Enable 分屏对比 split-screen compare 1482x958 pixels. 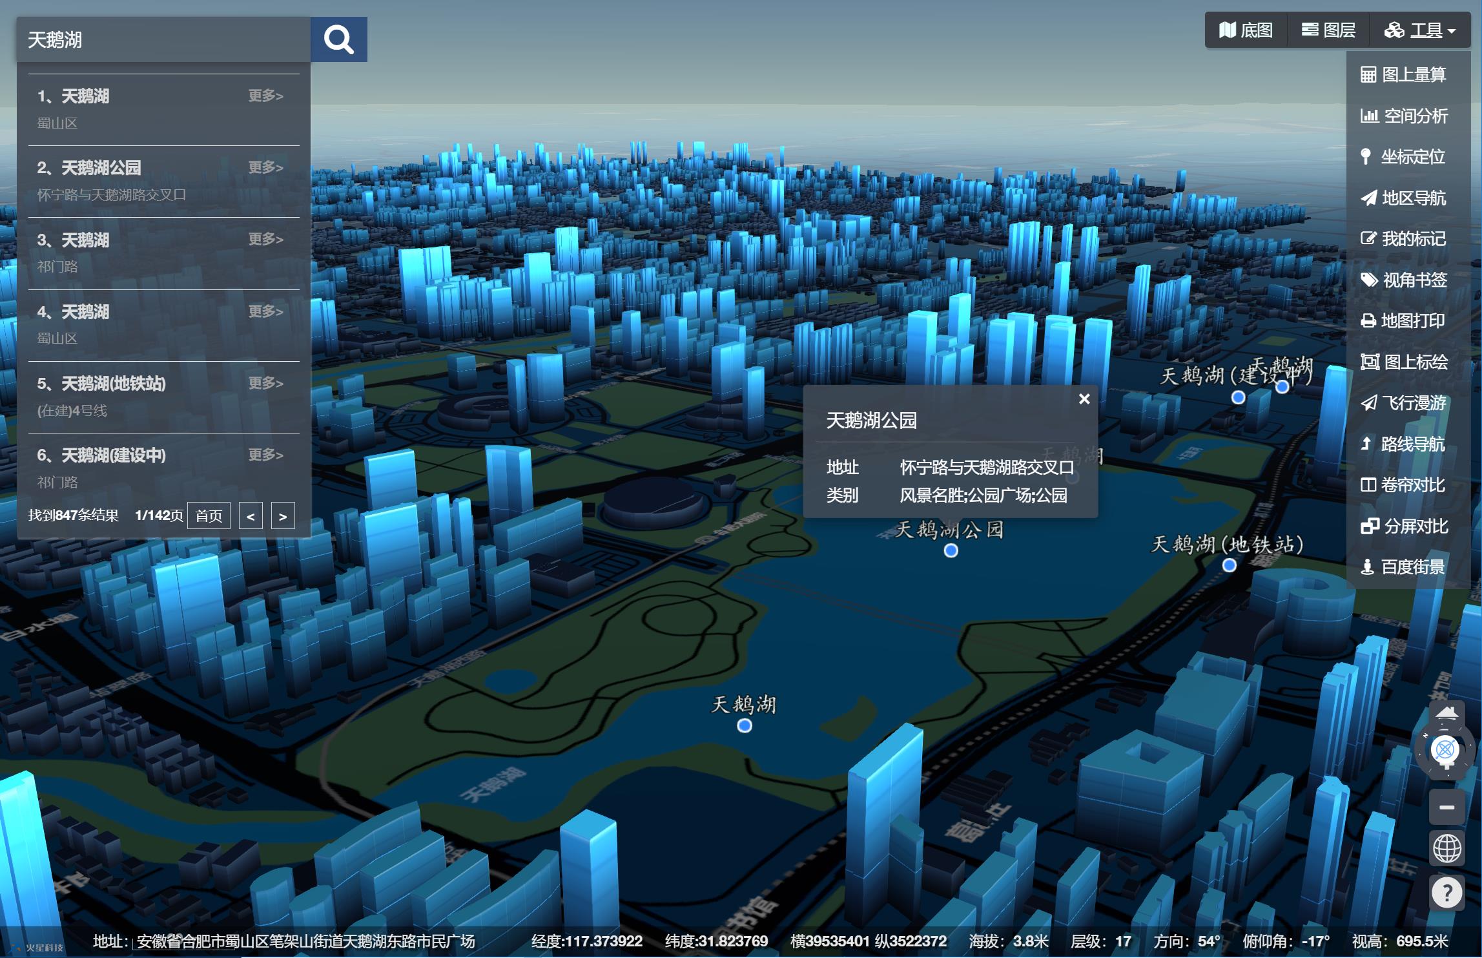(1413, 525)
